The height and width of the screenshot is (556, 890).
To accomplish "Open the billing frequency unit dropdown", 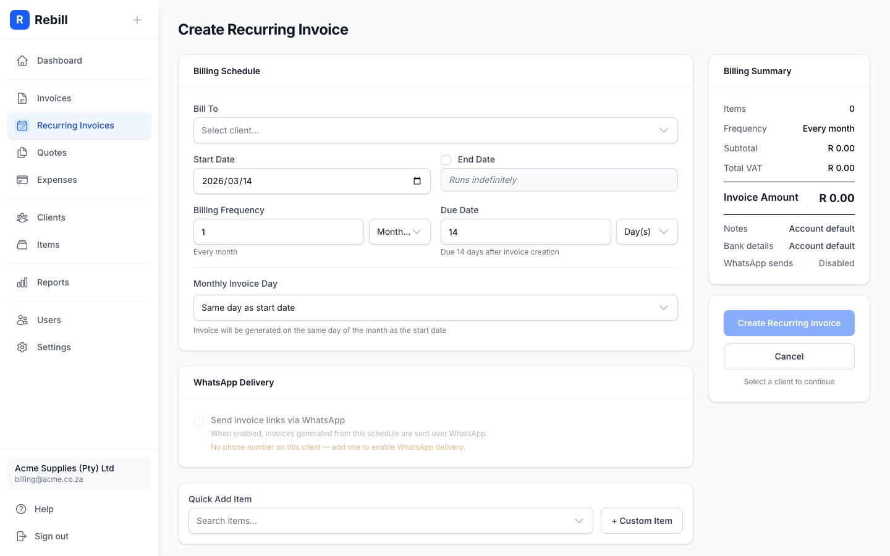I will coord(400,232).
